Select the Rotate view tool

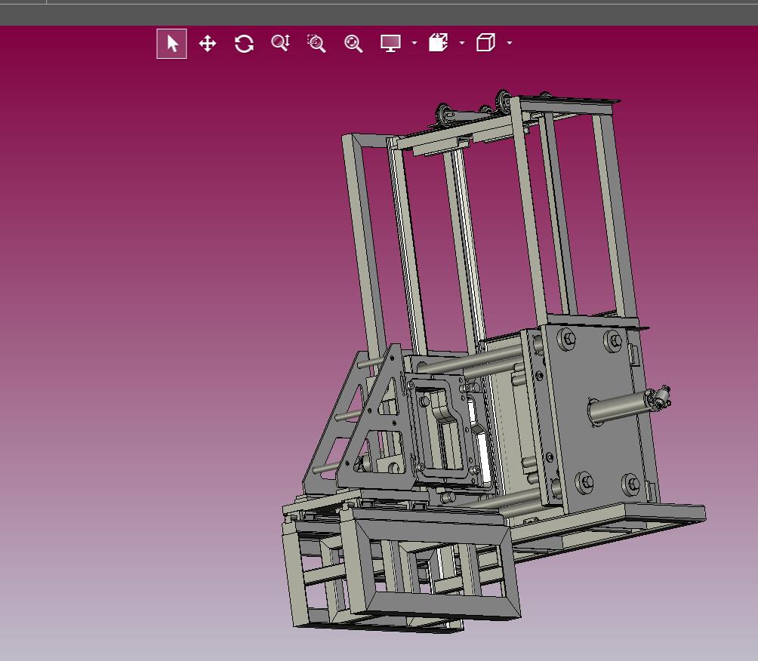(244, 44)
